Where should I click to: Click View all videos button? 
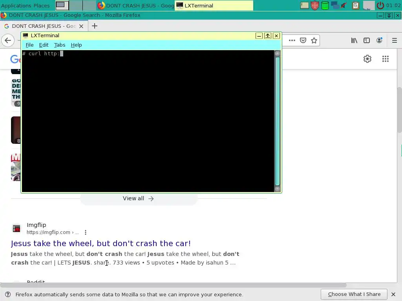pyautogui.click(x=139, y=199)
